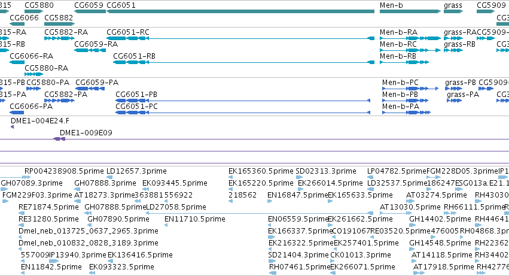Click transcript CG6059-RA

[96, 44]
